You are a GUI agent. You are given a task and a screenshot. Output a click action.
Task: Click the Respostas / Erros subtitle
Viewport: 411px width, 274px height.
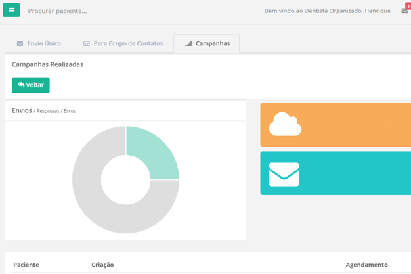(56, 111)
